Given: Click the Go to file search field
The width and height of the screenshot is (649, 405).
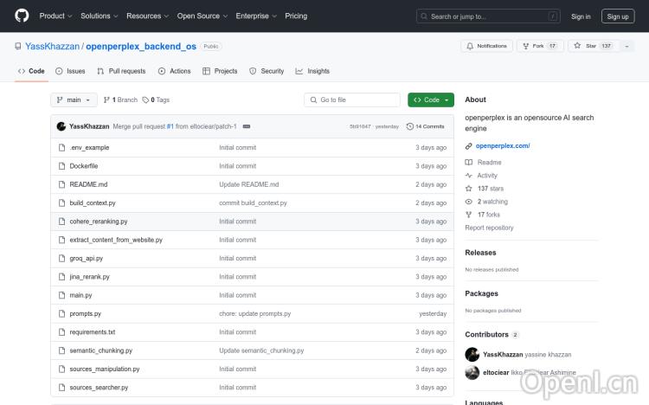Looking at the screenshot, I should [x=352, y=100].
